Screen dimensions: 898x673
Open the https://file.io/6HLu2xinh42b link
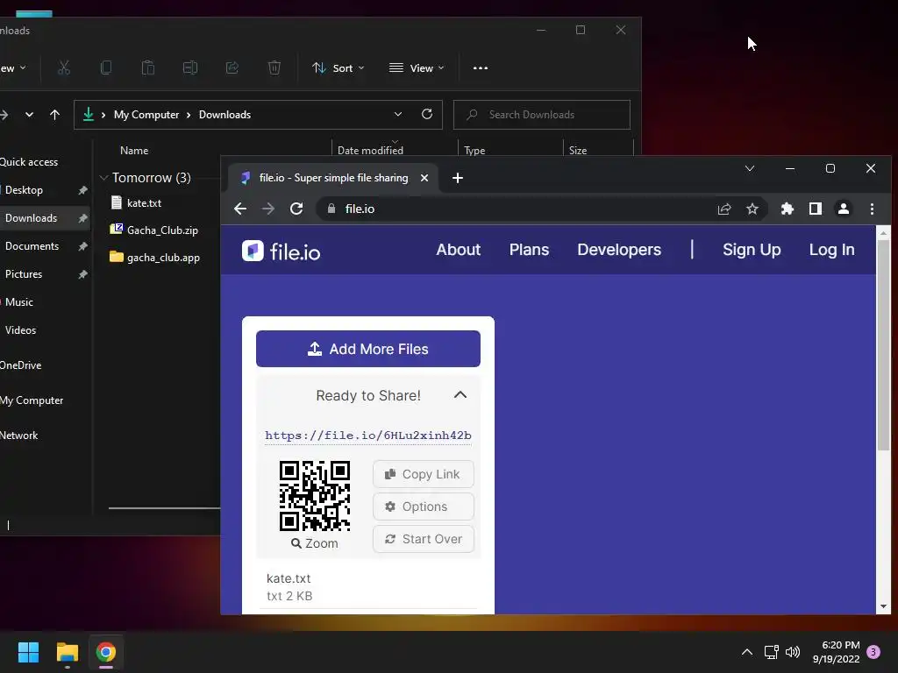click(x=368, y=436)
